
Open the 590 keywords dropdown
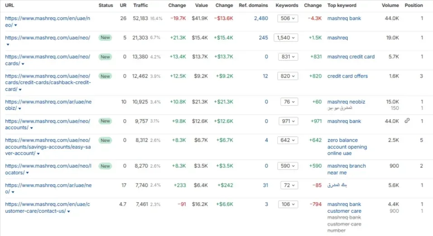pyautogui.click(x=288, y=166)
